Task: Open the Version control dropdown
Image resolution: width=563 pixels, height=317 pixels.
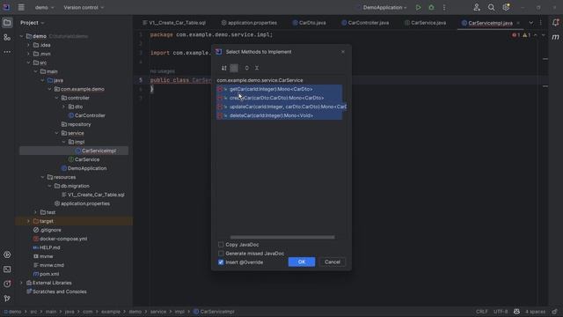Action: 84,8
